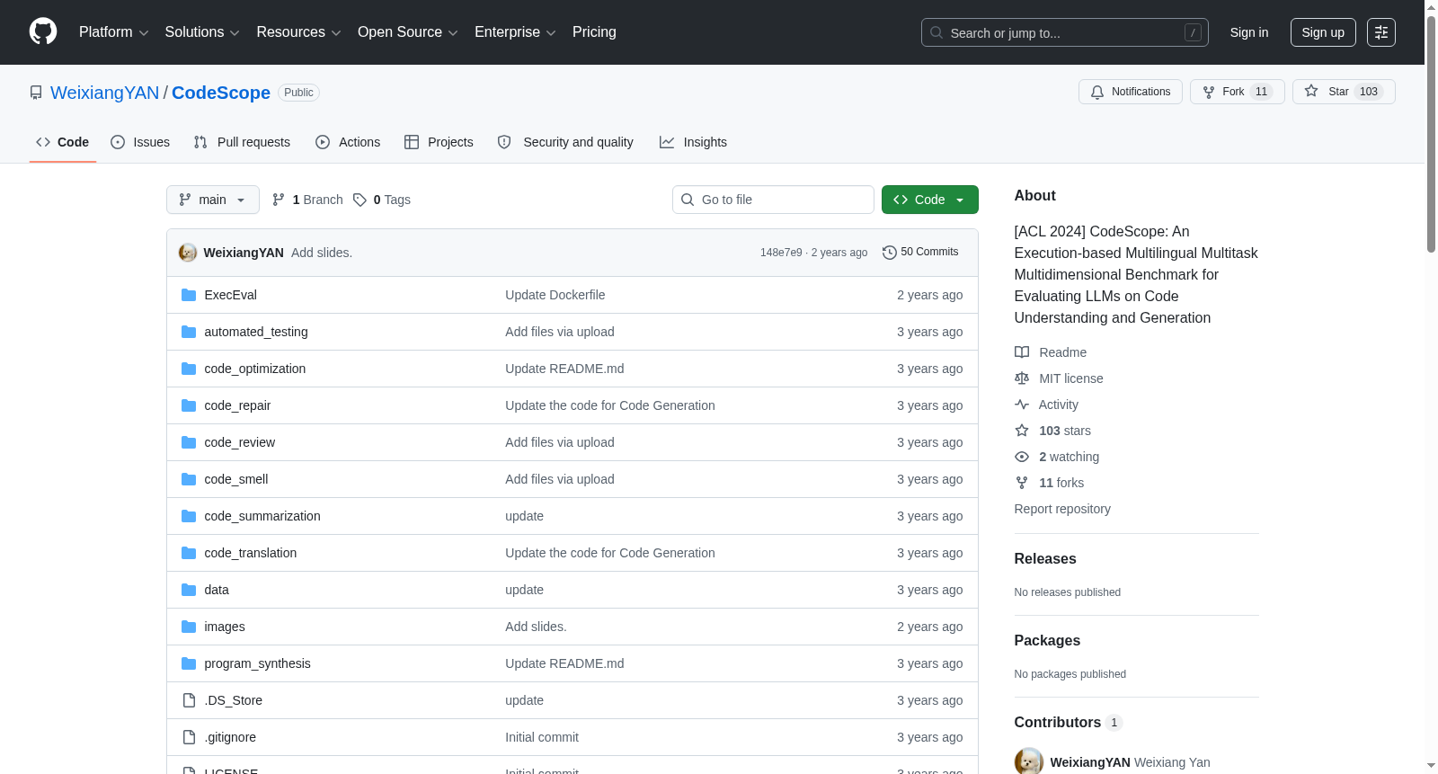Open the Packages heading link

click(1047, 640)
